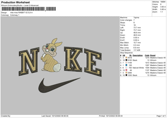The image size is (167, 118).
Task: Click the tan color swatch in row 1
Action: click(126, 58)
